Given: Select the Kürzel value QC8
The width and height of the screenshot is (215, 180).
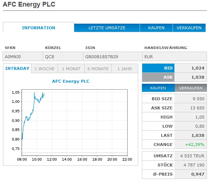Looking at the screenshot, I should [49, 57].
